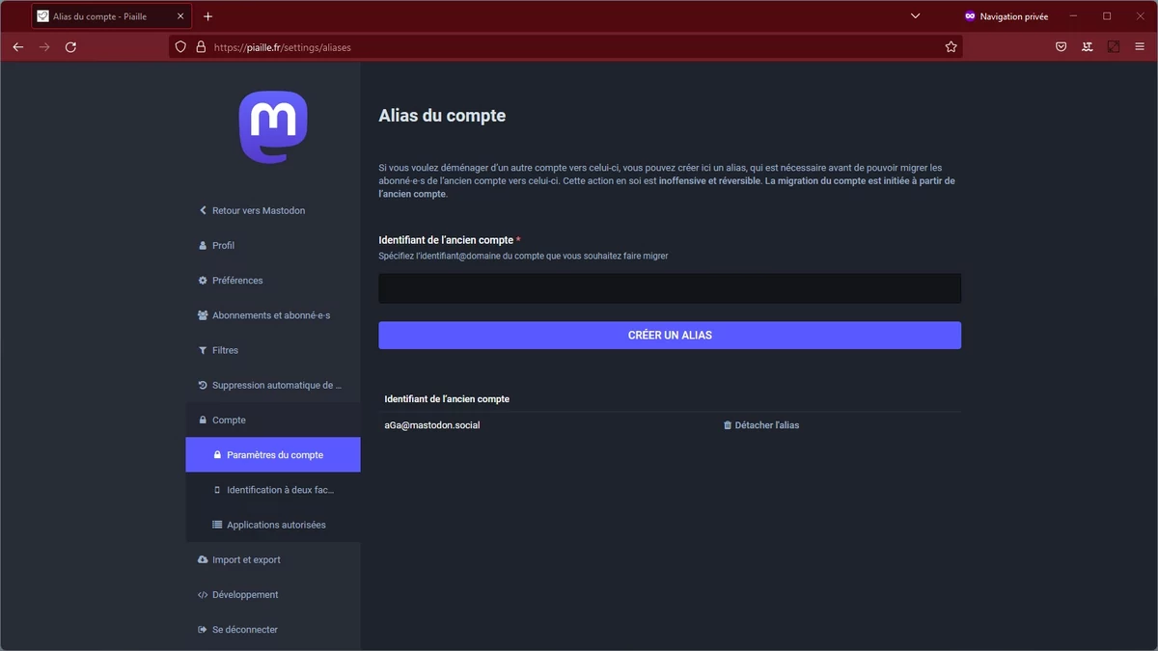Click the gear icon beside Préférences

pyautogui.click(x=203, y=281)
